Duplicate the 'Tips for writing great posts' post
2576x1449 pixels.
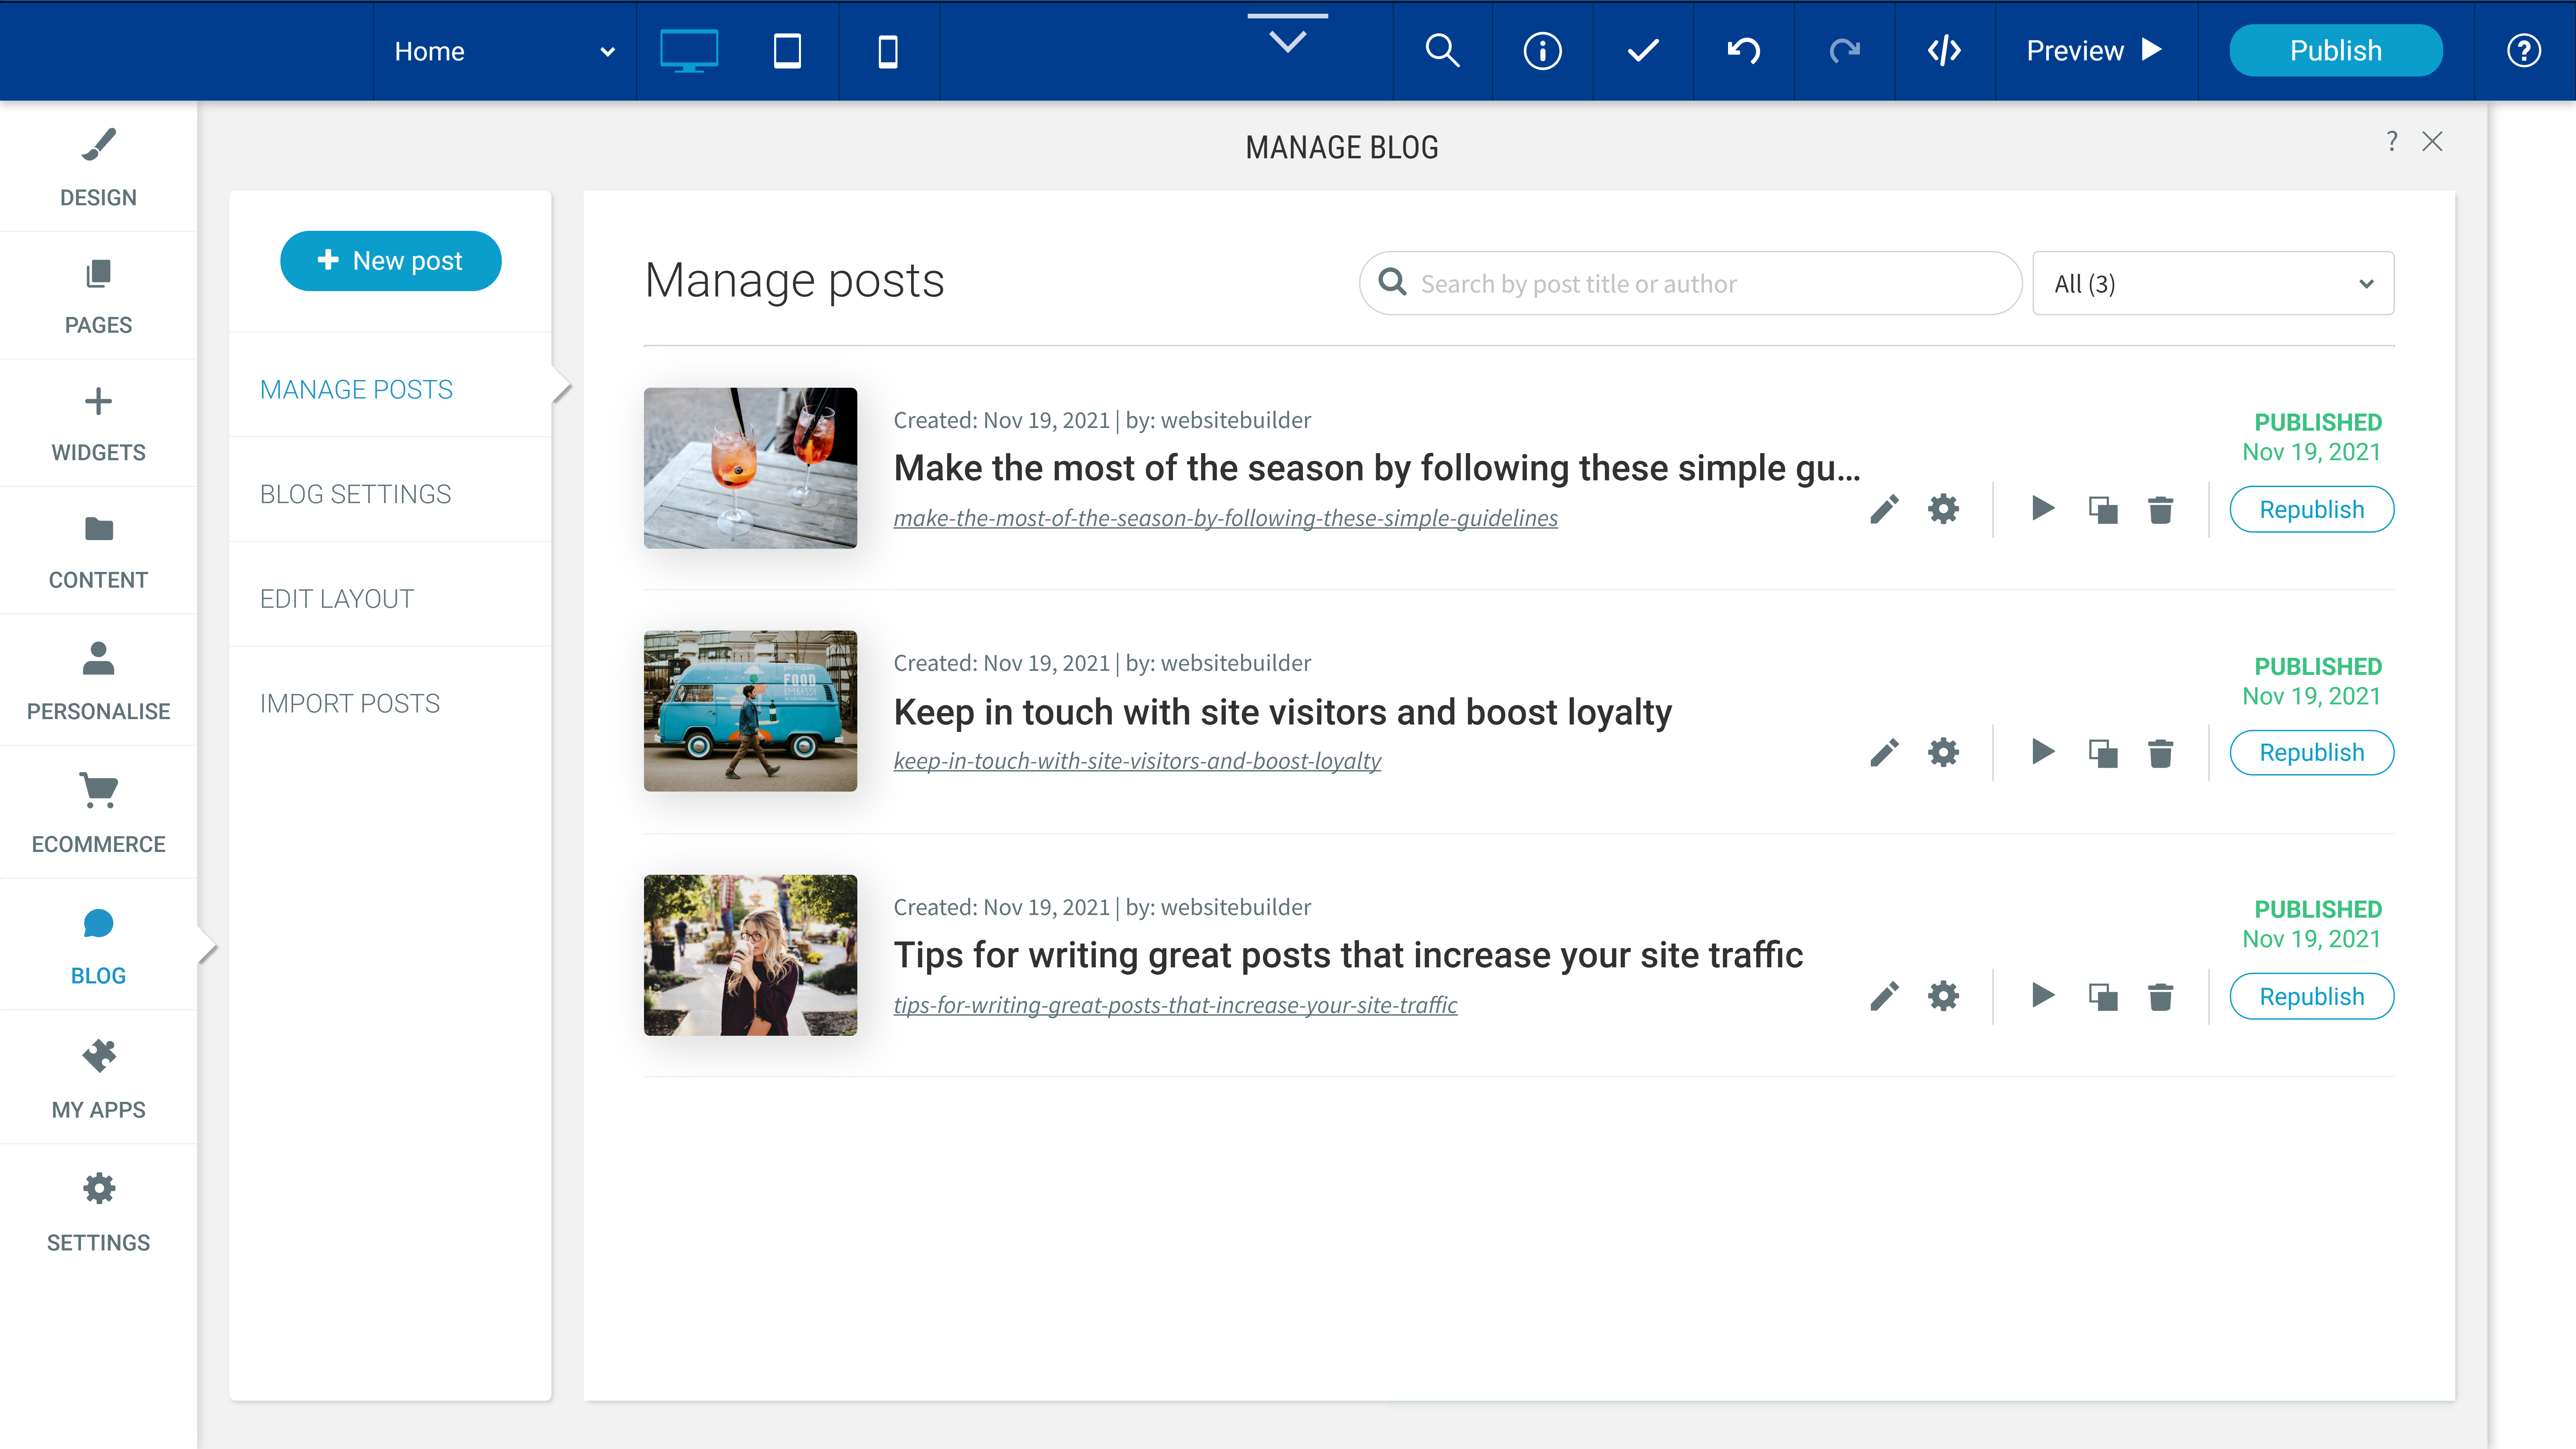point(2103,997)
